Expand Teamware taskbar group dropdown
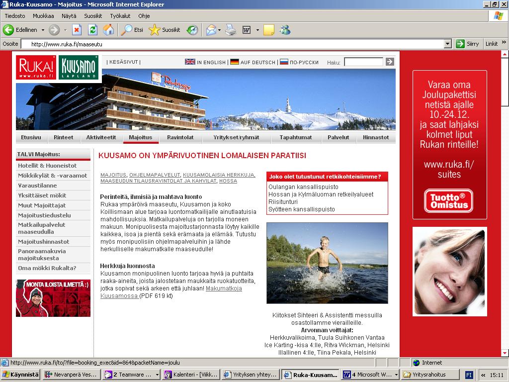This screenshot has height=382, width=509. point(157,375)
